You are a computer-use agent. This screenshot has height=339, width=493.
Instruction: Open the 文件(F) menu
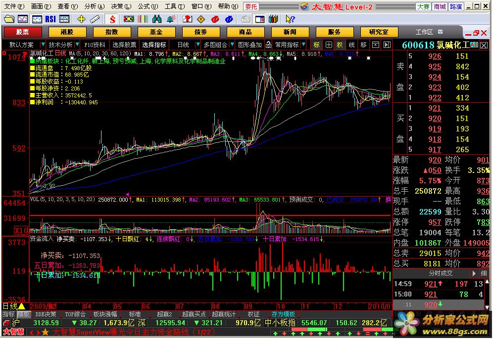(14, 6)
